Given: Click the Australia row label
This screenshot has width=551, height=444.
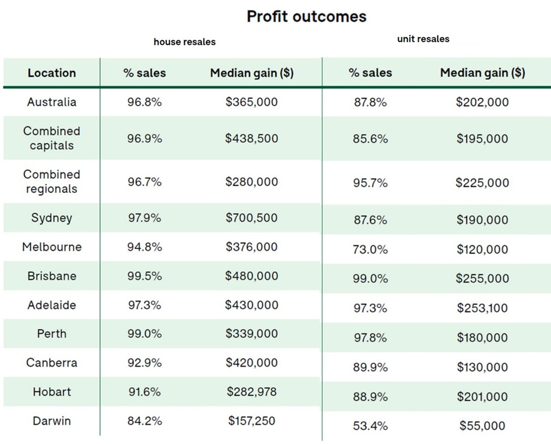Looking at the screenshot, I should 52,102.
